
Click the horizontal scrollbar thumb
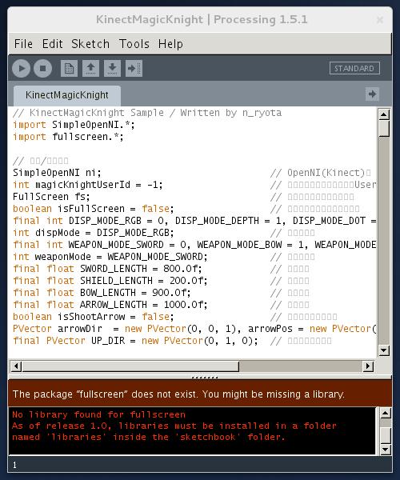[x=130, y=366]
